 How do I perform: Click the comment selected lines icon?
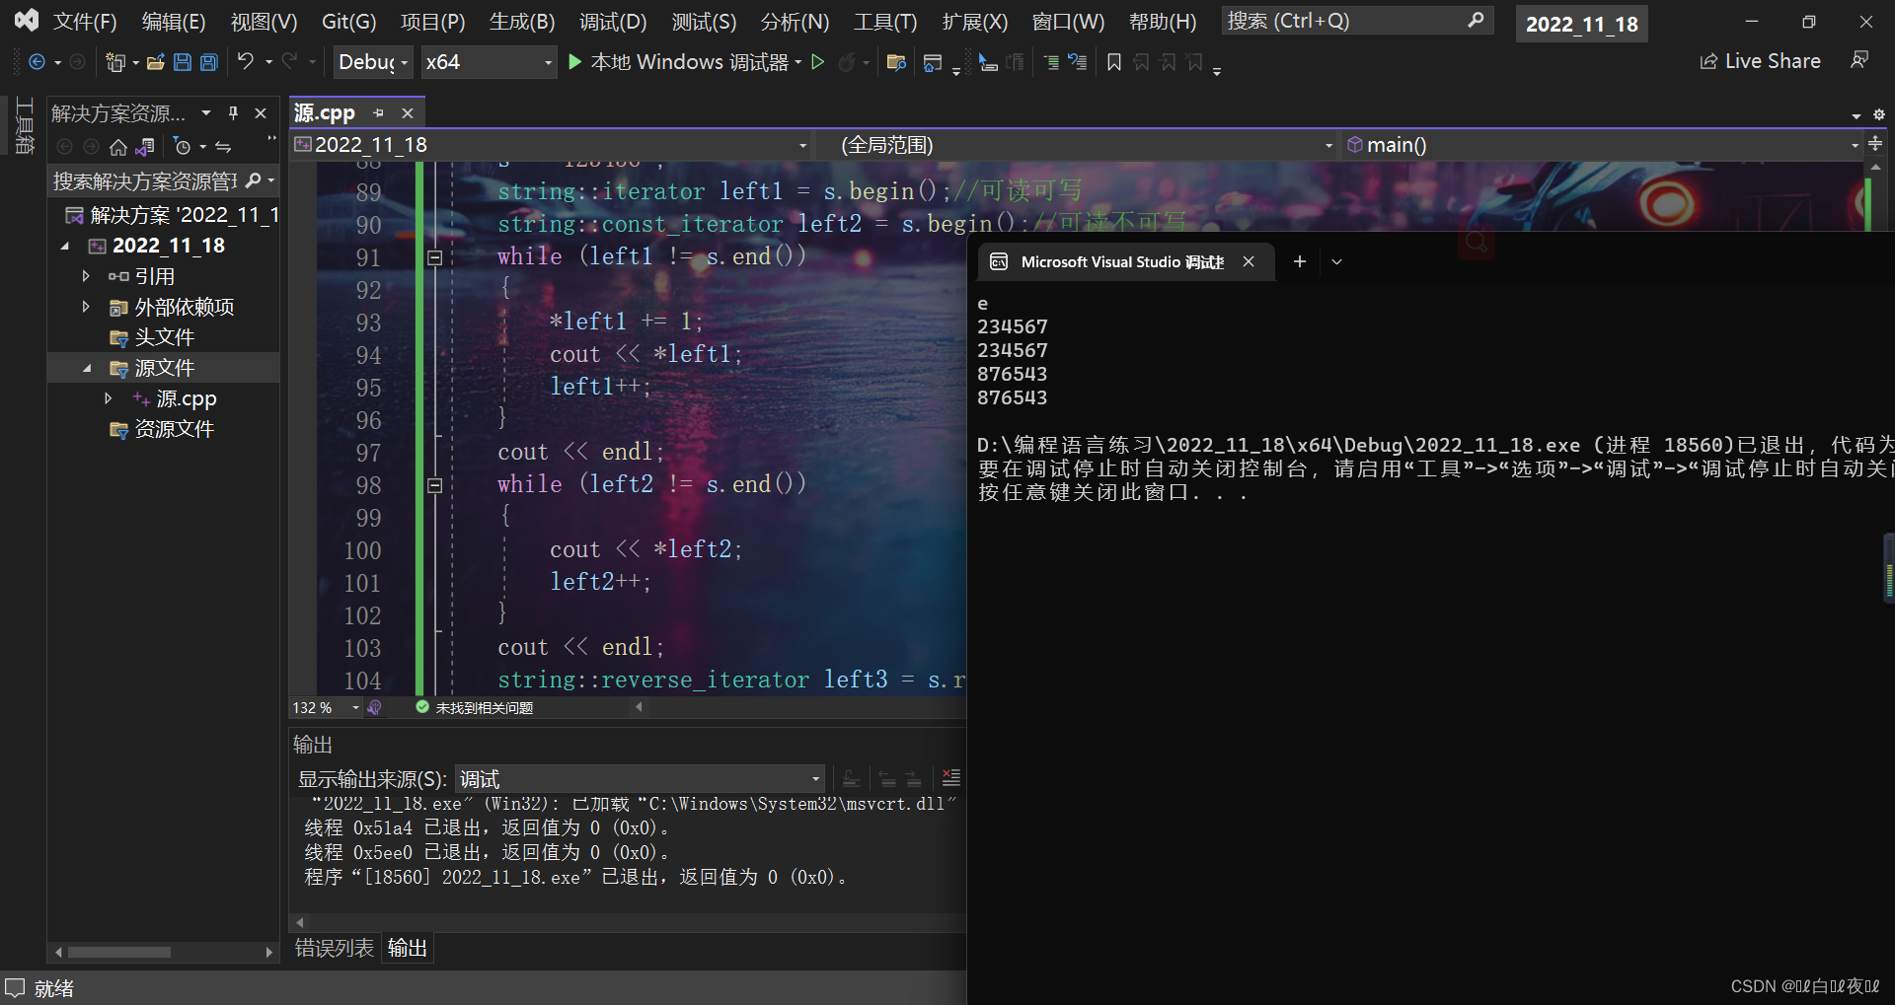point(1051,62)
